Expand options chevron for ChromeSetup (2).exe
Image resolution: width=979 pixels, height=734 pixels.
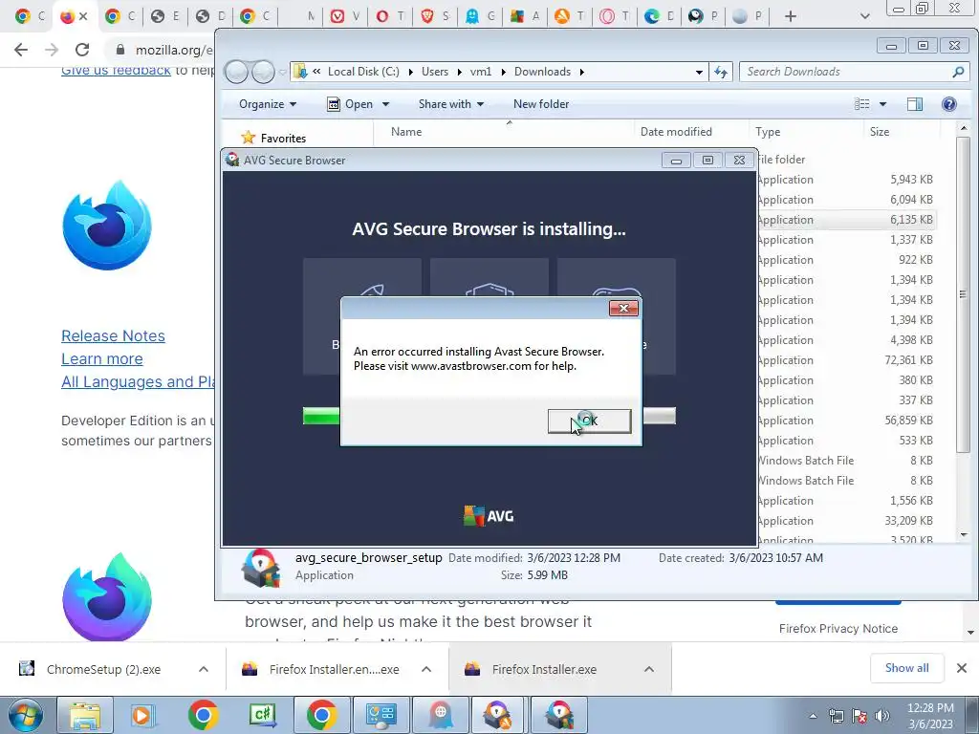click(x=204, y=669)
